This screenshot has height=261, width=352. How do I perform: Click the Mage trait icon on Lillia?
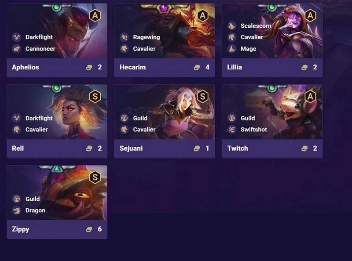click(x=232, y=49)
